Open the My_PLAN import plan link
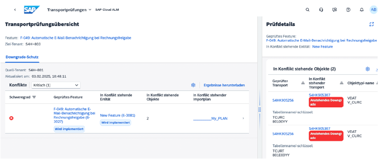 [x=210, y=118]
